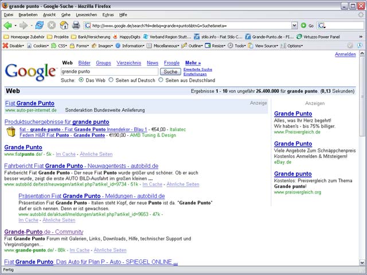The image size is (367, 275).
Task: Click the yellow shopping bag product icon
Action: tap(11, 132)
